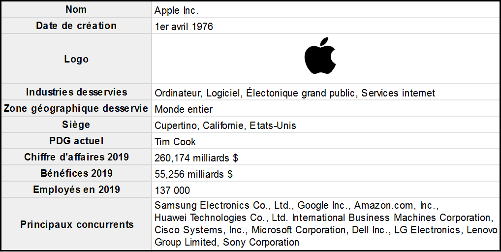Select the 'Tim Cook' cell
Image resolution: width=501 pixels, height=252 pixels.
click(x=175, y=142)
